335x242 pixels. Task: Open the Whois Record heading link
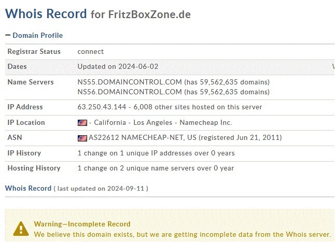[28, 188]
